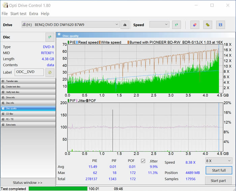Open the File menu
The image size is (236, 191).
[x=4, y=14]
